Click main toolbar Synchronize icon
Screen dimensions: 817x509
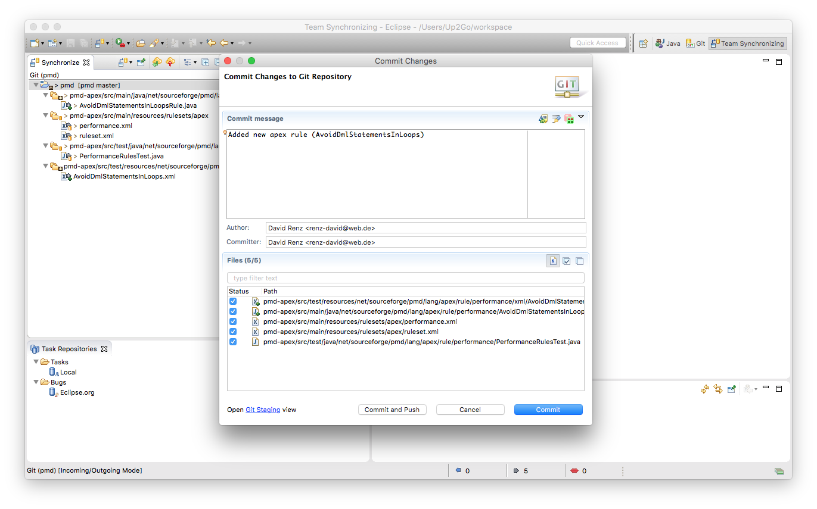pos(100,43)
